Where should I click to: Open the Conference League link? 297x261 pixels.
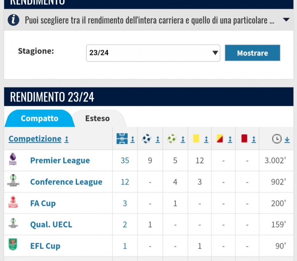coord(66,182)
